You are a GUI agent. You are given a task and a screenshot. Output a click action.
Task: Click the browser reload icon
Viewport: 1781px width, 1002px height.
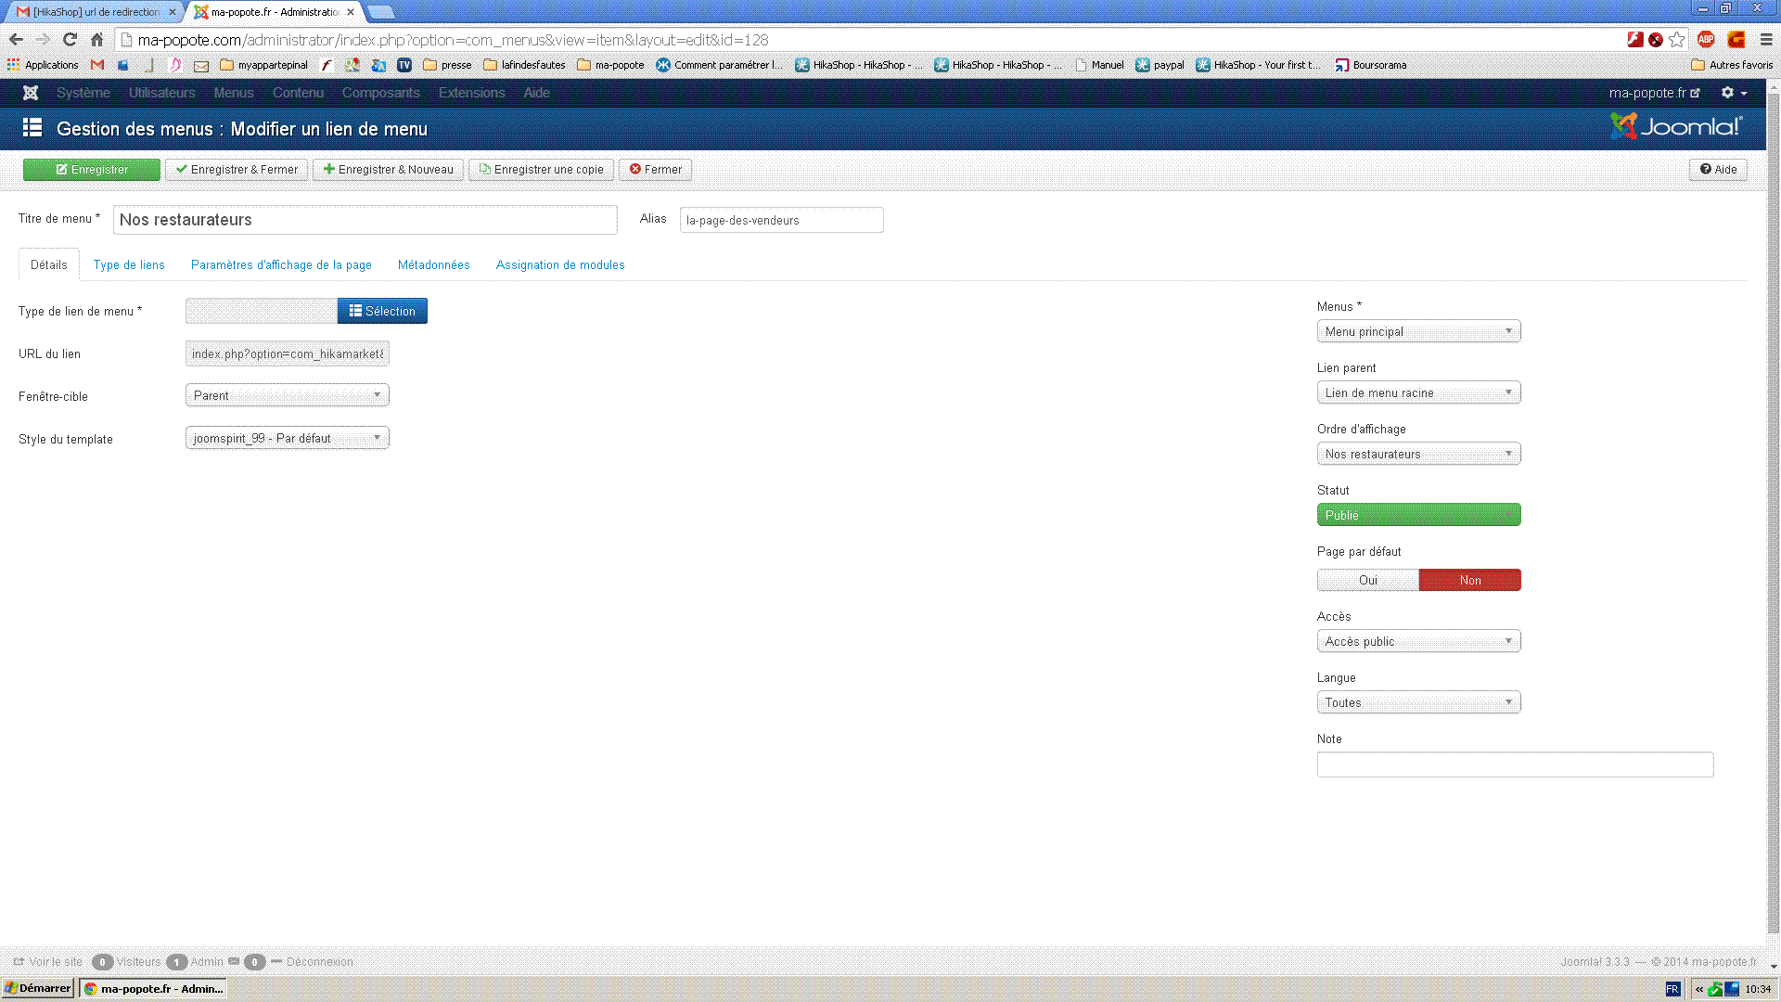70,40
